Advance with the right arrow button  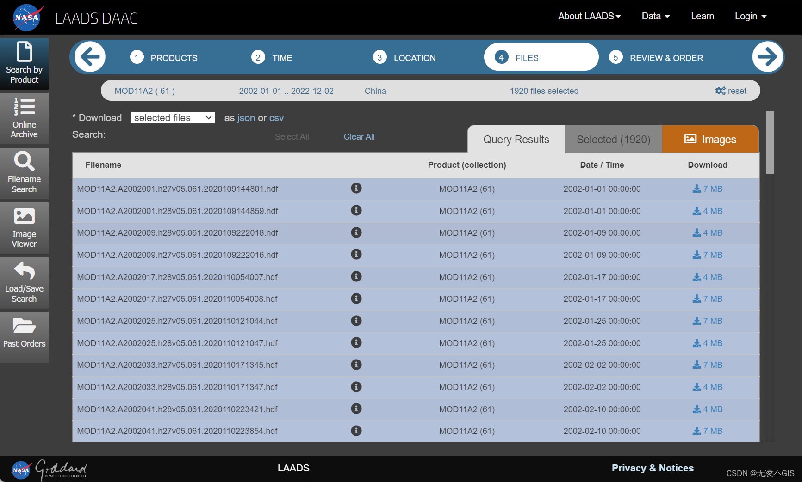click(x=768, y=57)
